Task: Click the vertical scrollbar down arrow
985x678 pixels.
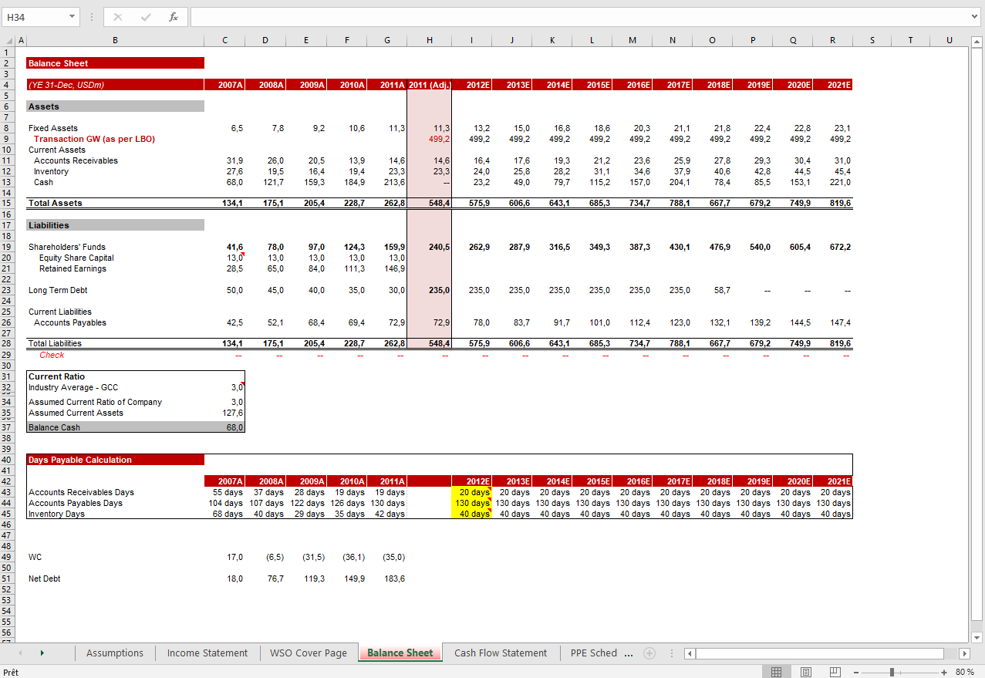Action: tap(976, 637)
